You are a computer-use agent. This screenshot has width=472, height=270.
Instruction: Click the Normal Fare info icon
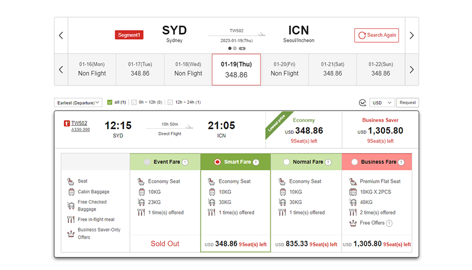[x=328, y=162]
